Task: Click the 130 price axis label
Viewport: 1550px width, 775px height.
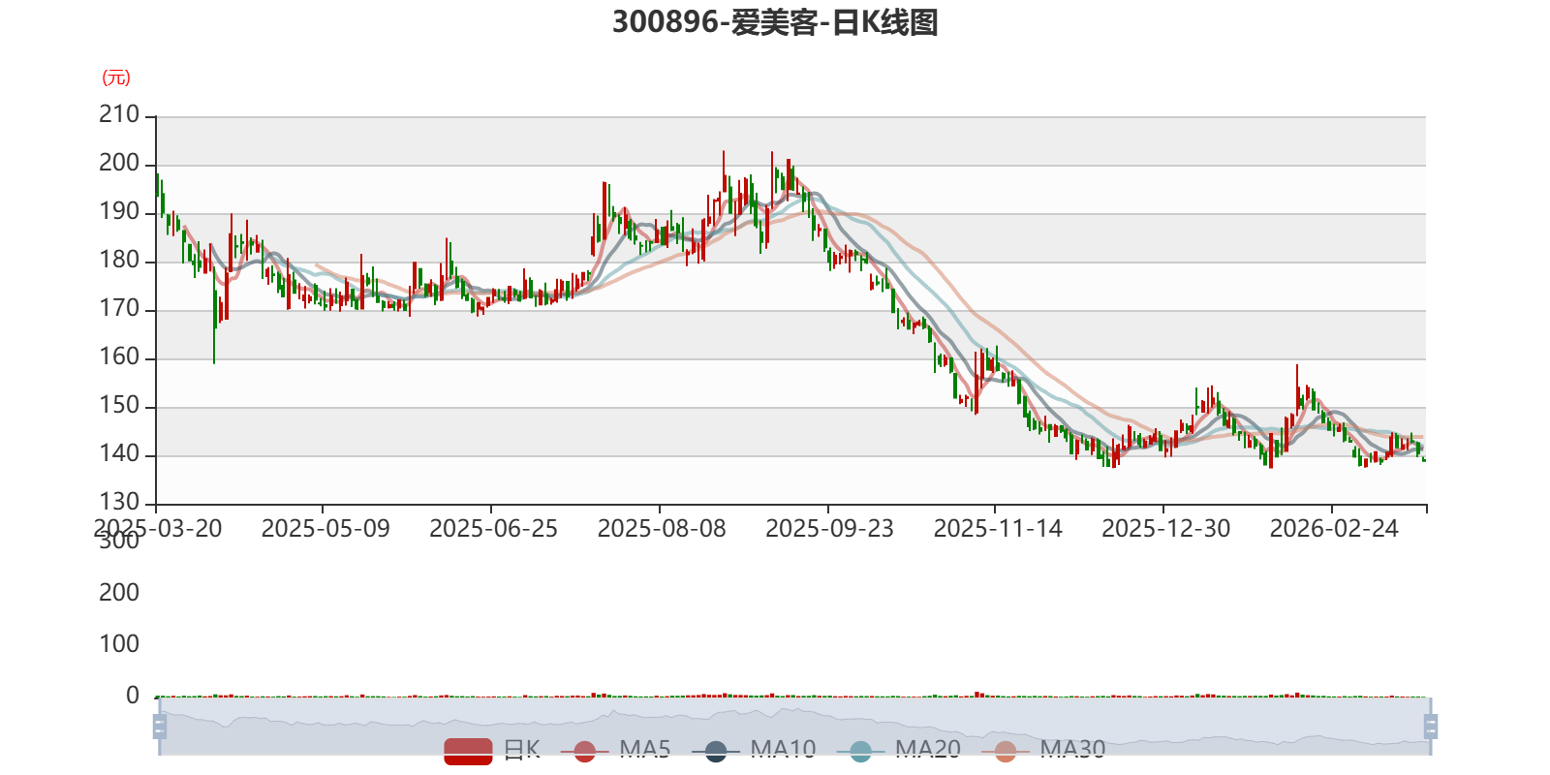Action: coord(119,502)
